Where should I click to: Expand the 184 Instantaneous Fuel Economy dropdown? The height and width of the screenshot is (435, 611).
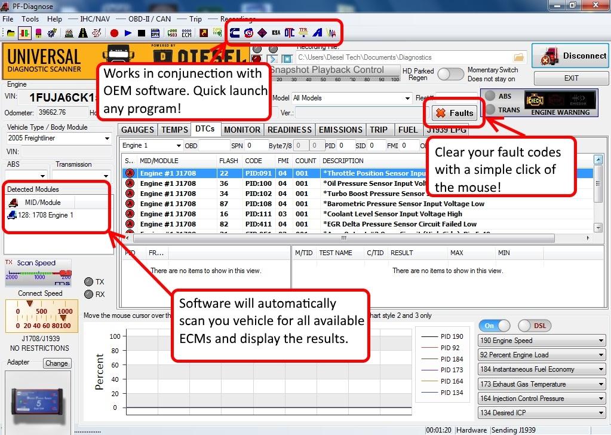[542, 369]
